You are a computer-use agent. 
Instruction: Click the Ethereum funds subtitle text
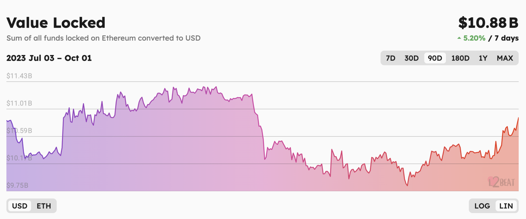pos(103,38)
